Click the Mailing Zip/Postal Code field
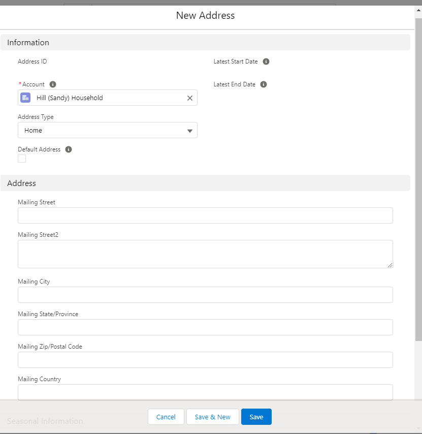 coord(205,360)
